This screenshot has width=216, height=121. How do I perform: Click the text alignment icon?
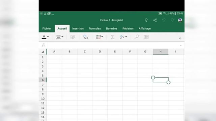click(x=58, y=37)
